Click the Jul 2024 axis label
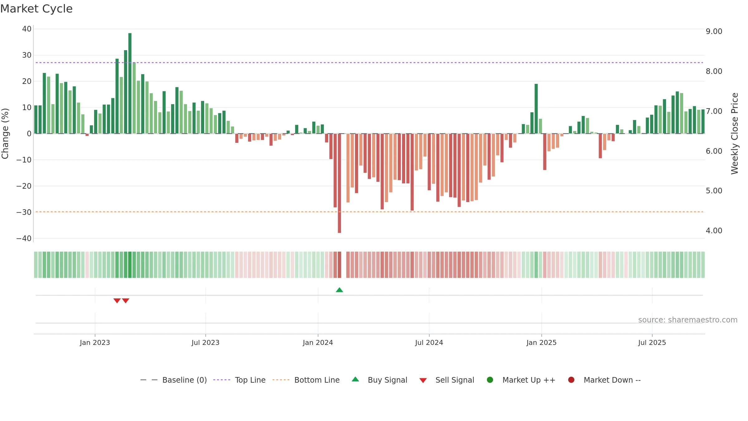Screen dimensions: 748x421 [x=429, y=342]
